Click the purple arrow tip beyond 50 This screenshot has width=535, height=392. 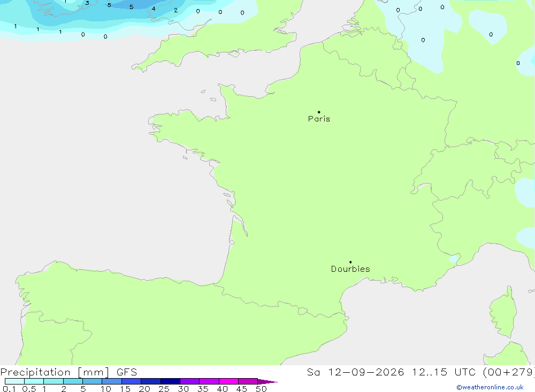[267, 381]
